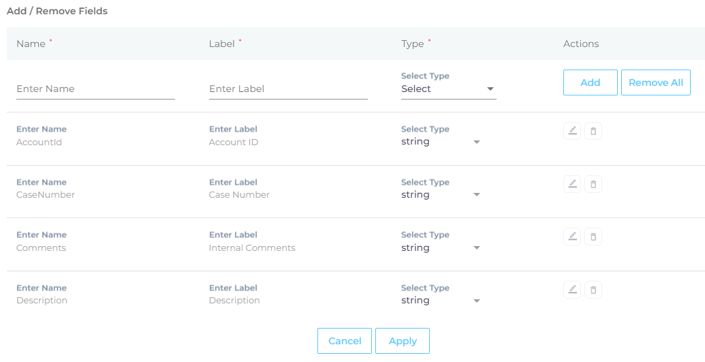Focus the Enter Label input field
Image resolution: width=705 pixels, height=362 pixels.
point(288,89)
